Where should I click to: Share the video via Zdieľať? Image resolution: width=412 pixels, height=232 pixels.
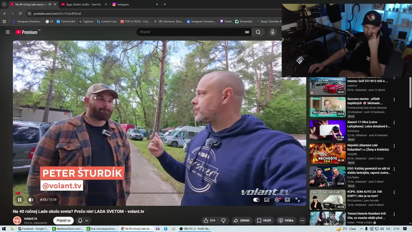[x=241, y=220]
